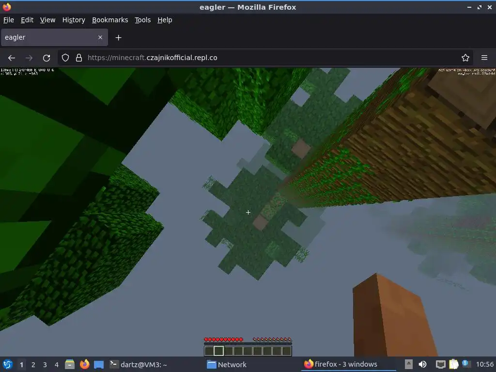The image size is (496, 372).
Task: Open the Tools menu
Action: click(143, 20)
